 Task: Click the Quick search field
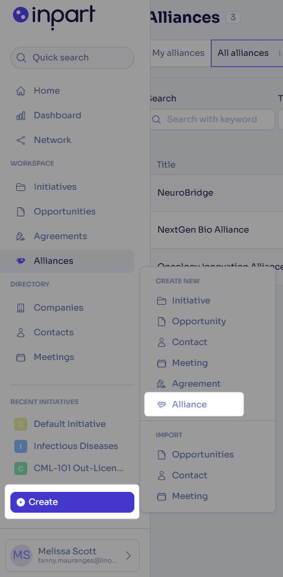[x=73, y=58]
